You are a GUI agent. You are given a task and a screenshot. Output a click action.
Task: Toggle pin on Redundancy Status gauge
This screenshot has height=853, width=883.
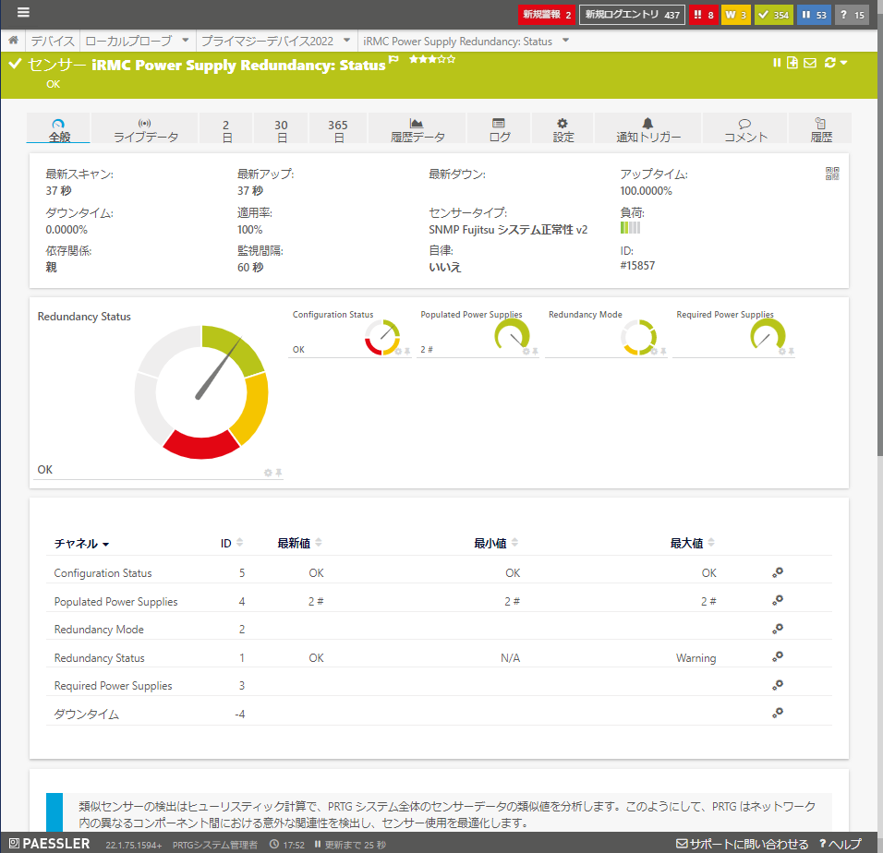(x=278, y=473)
